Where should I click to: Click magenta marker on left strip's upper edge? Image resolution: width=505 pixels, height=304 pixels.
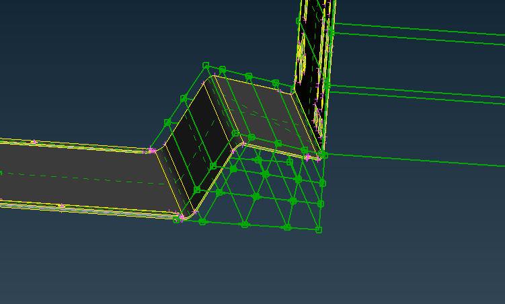(34, 142)
